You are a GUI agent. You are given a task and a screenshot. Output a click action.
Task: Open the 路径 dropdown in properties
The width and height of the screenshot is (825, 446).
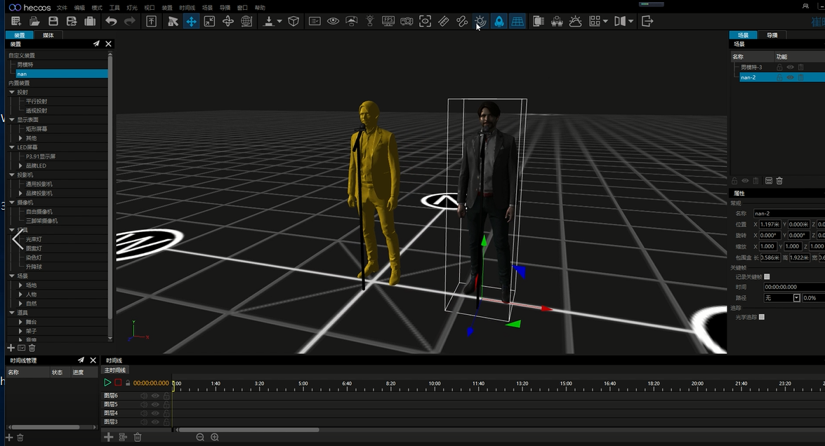797,298
